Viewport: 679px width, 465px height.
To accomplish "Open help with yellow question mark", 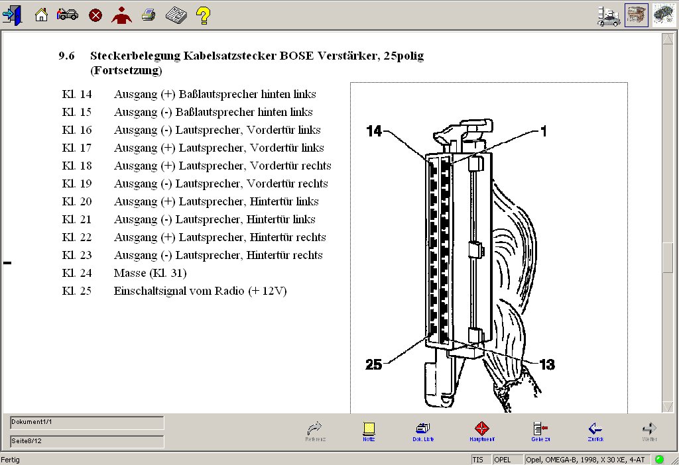I will (203, 15).
